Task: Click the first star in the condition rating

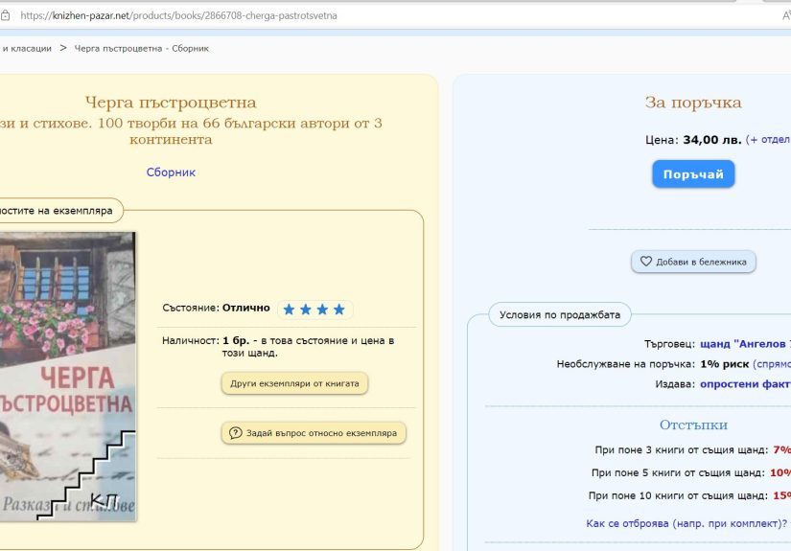Action: (x=289, y=310)
